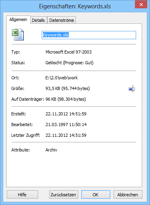The width and height of the screenshot is (150, 205).
Task: Click the Hilfe button
Action: coord(22,195)
